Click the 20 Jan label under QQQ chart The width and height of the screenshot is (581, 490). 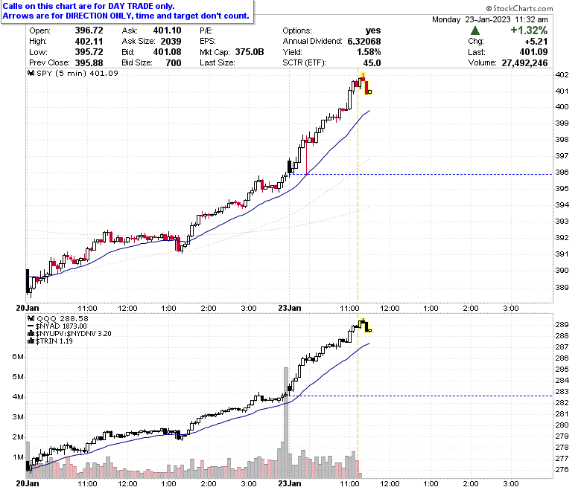point(28,483)
